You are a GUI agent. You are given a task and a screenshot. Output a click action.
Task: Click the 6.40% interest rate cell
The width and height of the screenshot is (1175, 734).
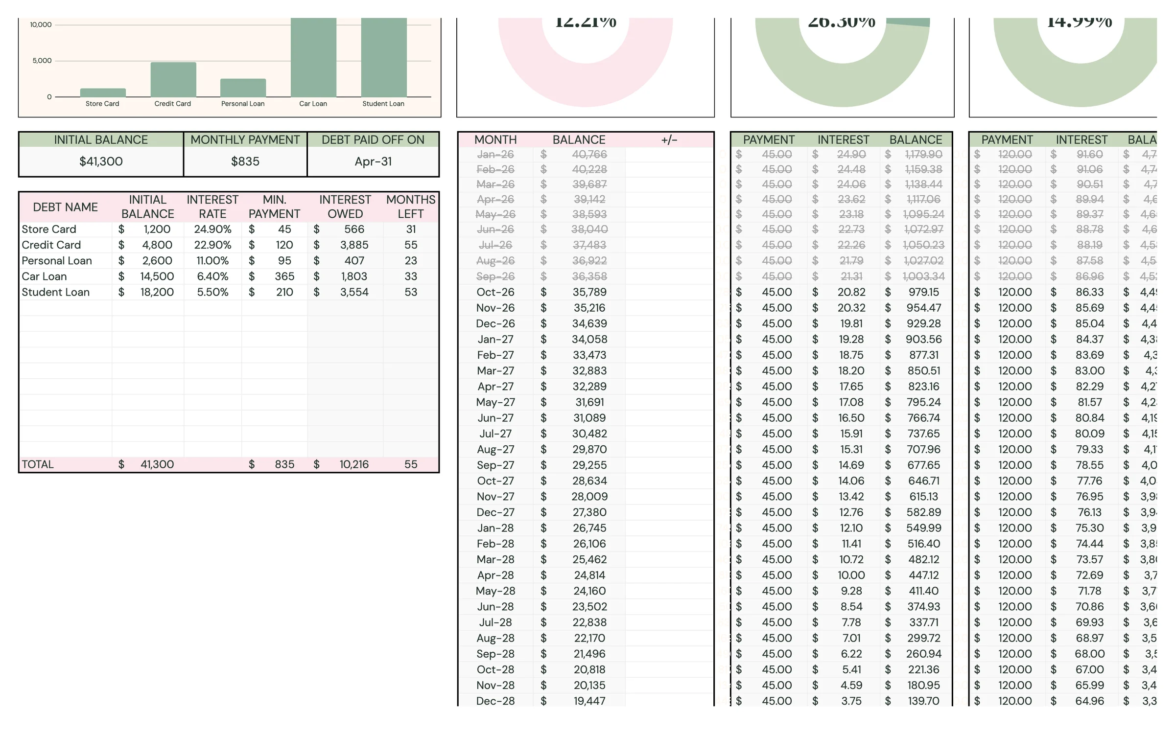212,276
